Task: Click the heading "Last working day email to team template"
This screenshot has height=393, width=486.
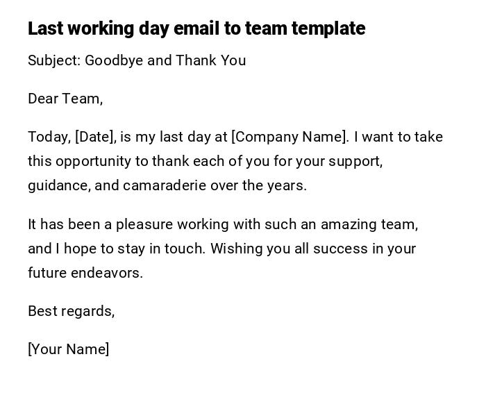Action: pyautogui.click(x=196, y=28)
